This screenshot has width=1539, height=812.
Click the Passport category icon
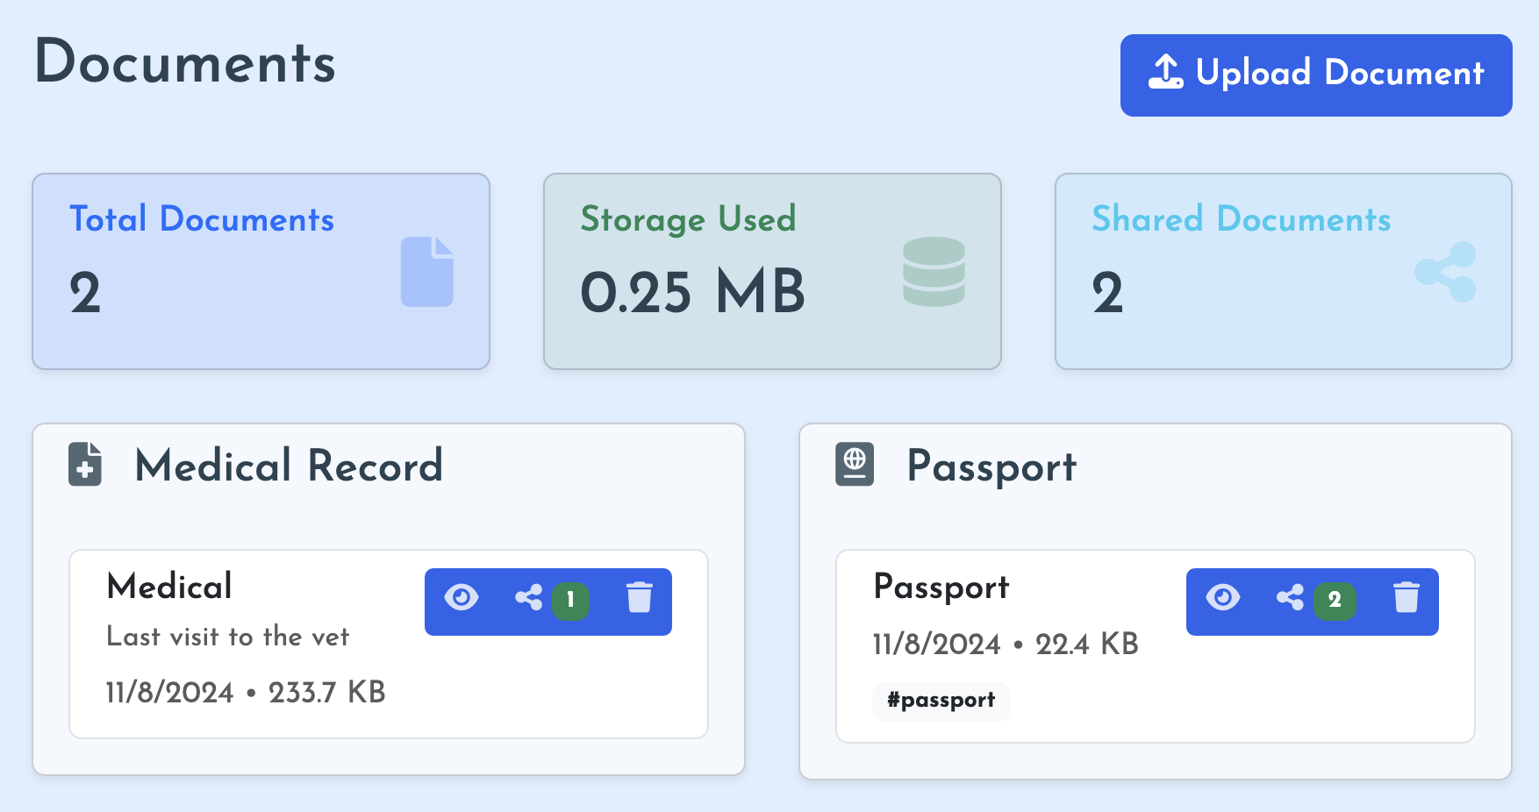point(855,465)
